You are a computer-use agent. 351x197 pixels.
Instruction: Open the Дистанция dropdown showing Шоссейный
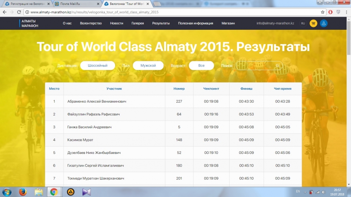pos(97,66)
